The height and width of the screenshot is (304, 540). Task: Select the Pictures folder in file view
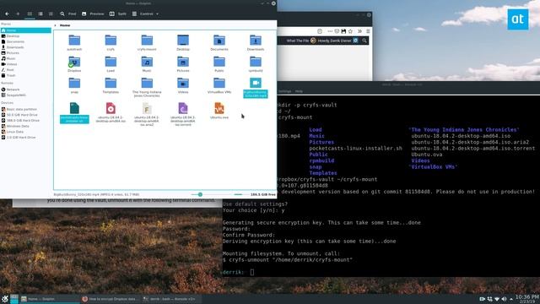tap(183, 62)
